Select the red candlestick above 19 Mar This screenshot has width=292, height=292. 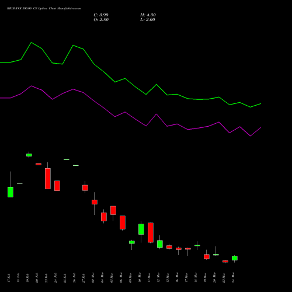point(207,256)
